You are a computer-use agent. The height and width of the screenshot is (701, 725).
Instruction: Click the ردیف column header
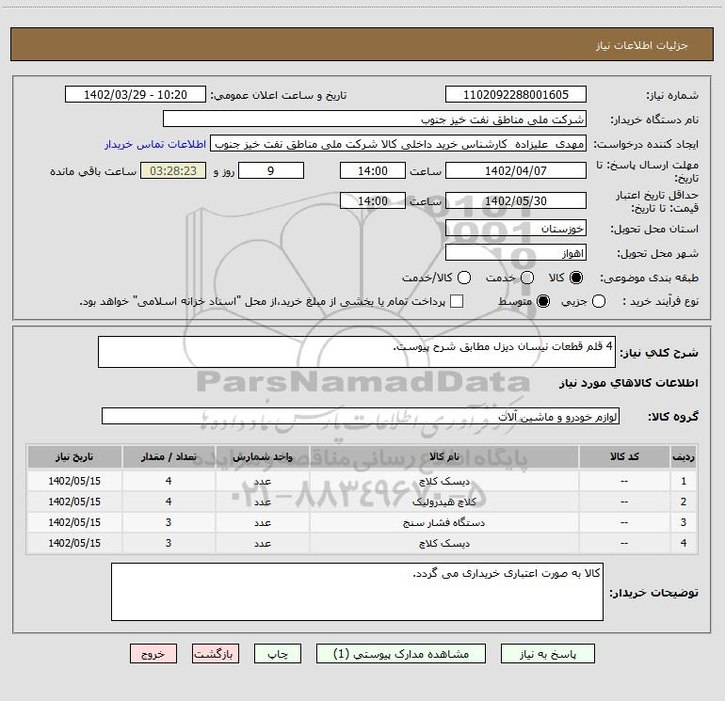click(684, 456)
